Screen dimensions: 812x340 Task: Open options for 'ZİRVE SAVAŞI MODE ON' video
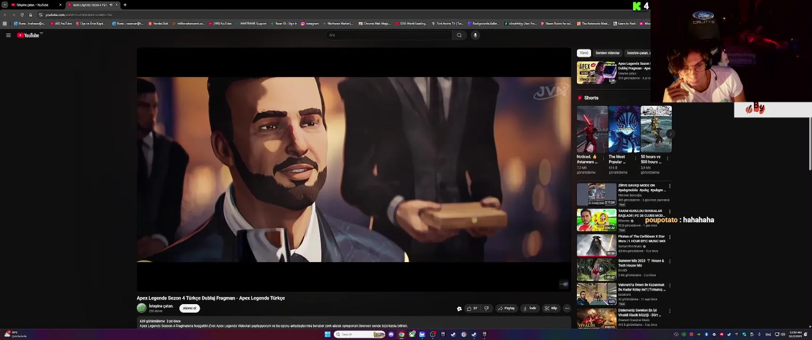pos(670,186)
